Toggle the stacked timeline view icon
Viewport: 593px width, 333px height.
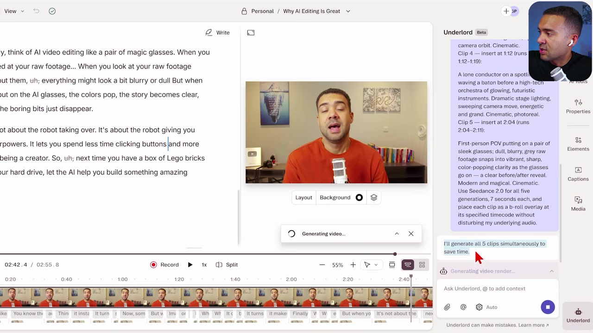(408, 265)
